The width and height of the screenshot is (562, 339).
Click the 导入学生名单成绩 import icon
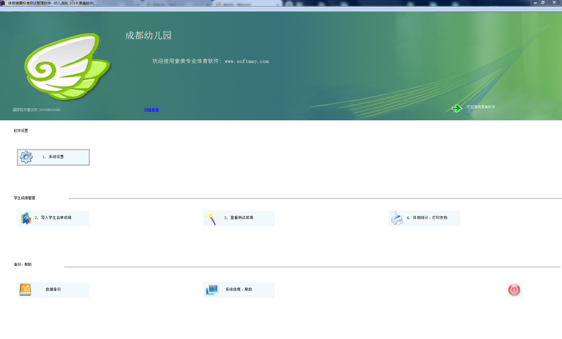coord(26,218)
